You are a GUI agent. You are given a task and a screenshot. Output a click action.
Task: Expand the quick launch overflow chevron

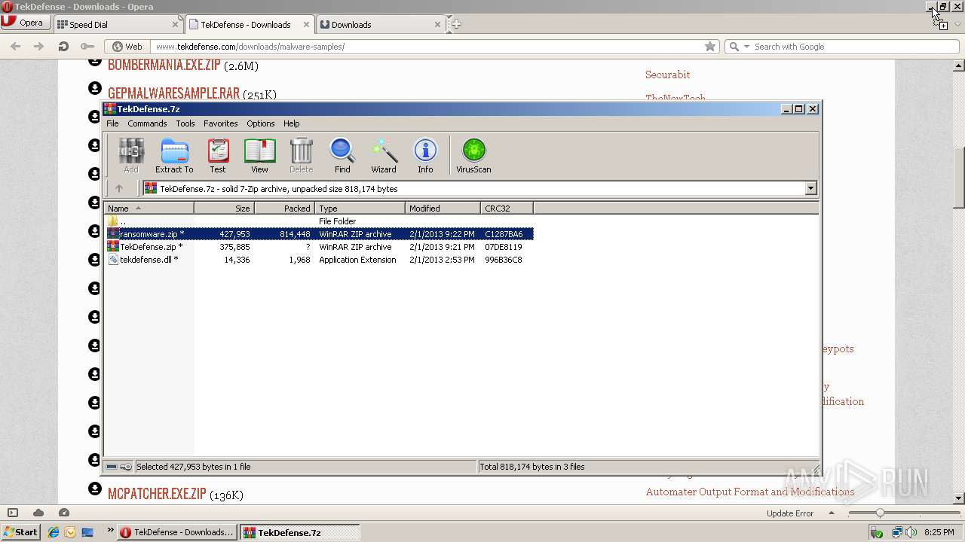point(110,530)
